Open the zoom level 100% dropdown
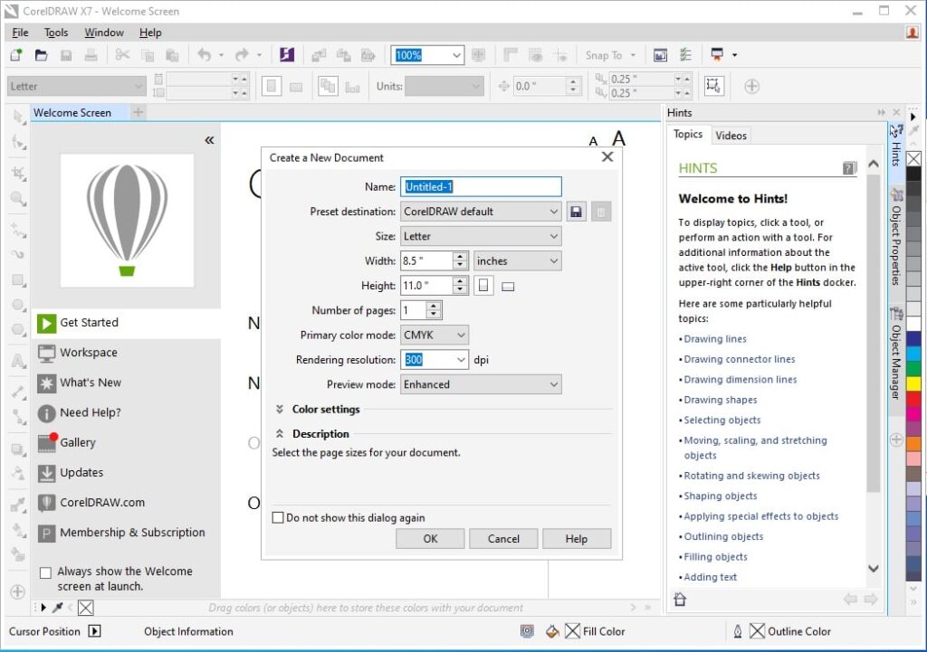927x652 pixels. pyautogui.click(x=456, y=55)
